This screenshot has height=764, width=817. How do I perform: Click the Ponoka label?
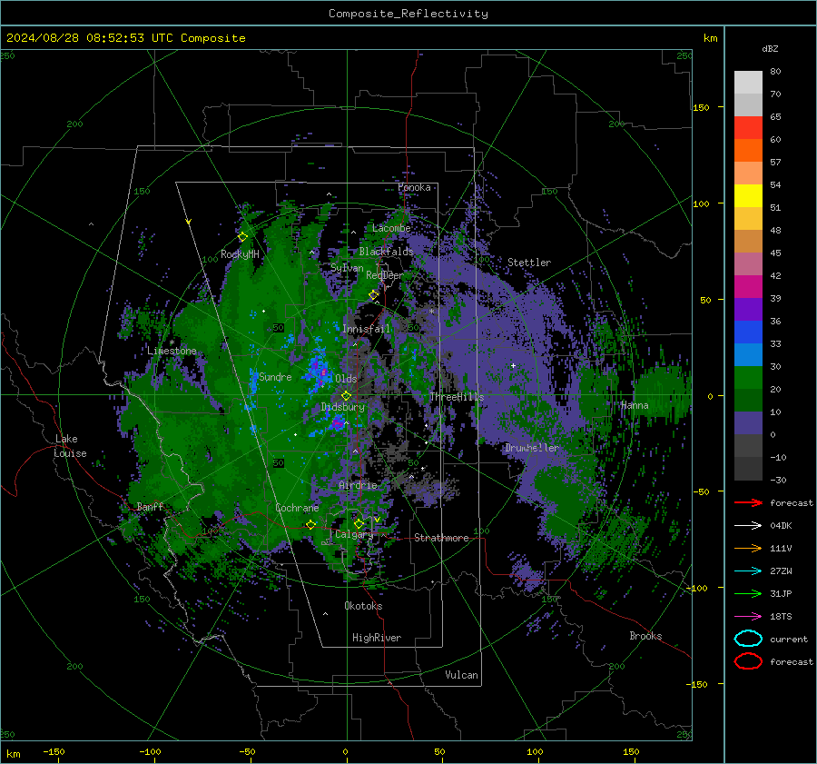pyautogui.click(x=414, y=187)
